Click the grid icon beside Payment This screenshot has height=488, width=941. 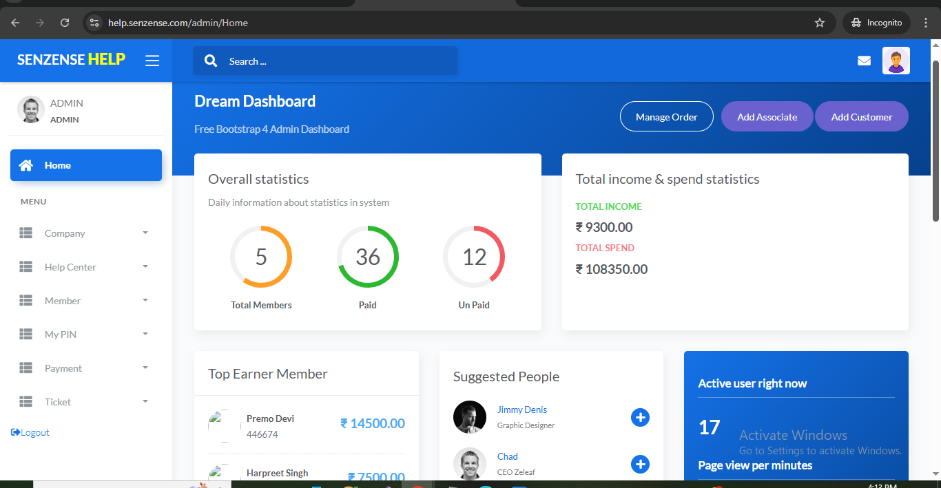[26, 368]
